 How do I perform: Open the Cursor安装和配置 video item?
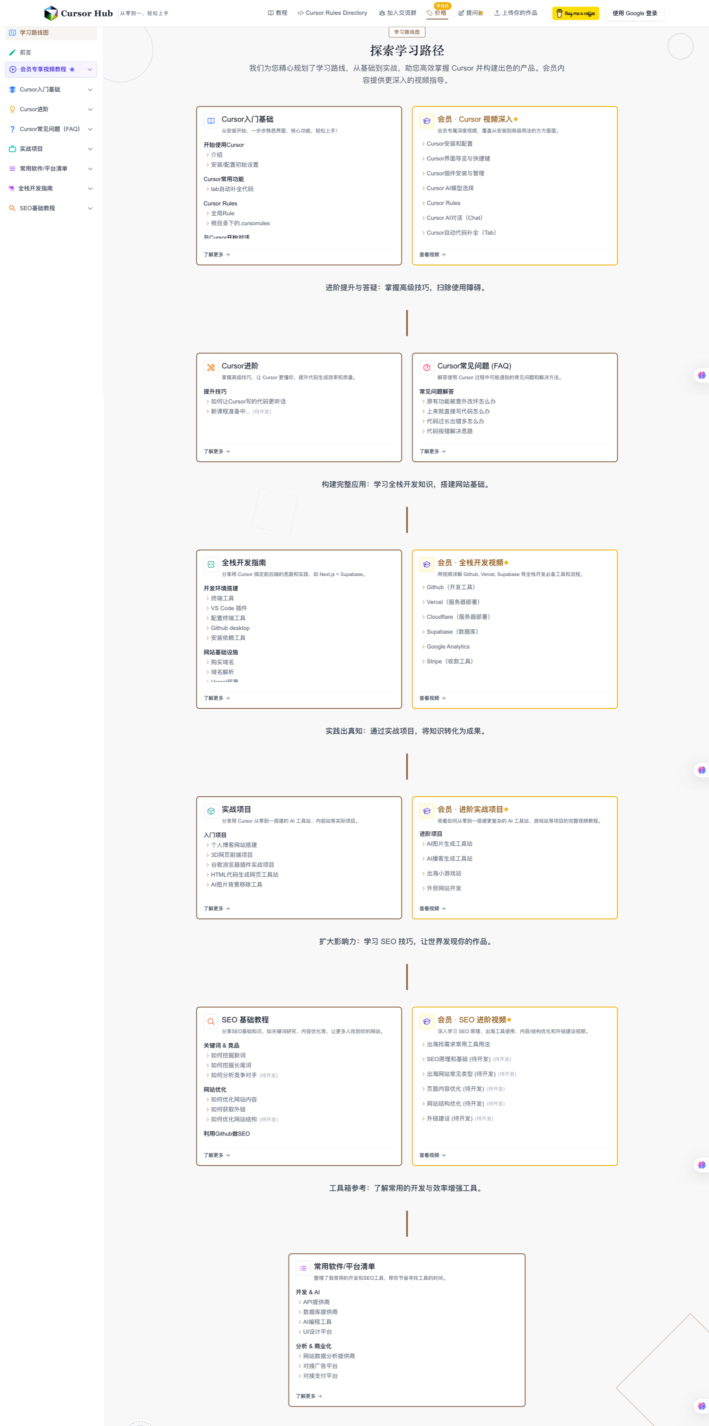coord(449,144)
